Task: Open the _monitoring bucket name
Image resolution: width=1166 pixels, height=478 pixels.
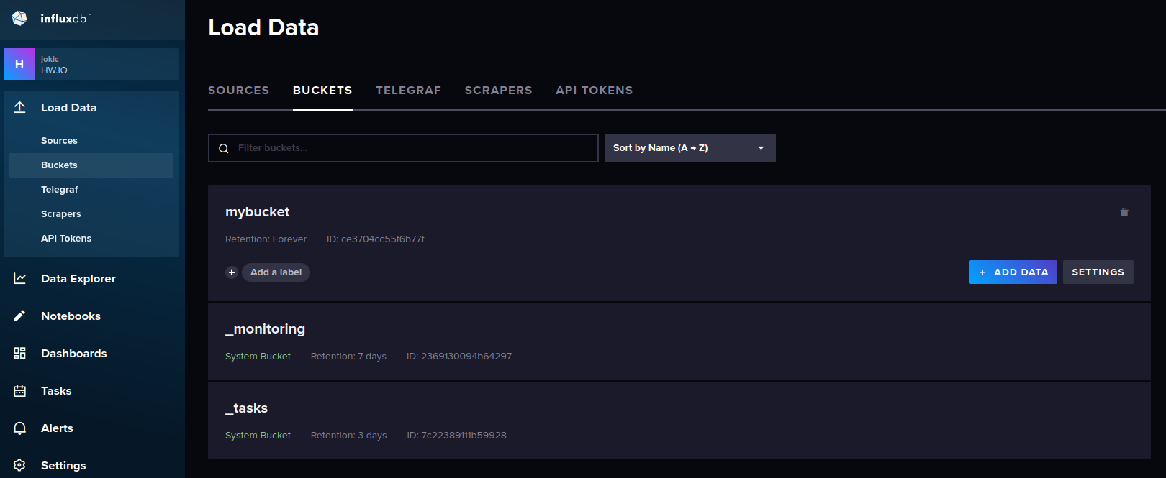Action: click(265, 329)
